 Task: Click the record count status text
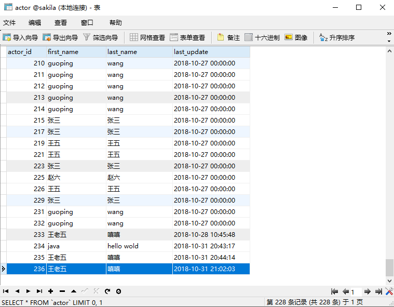coord(315,302)
